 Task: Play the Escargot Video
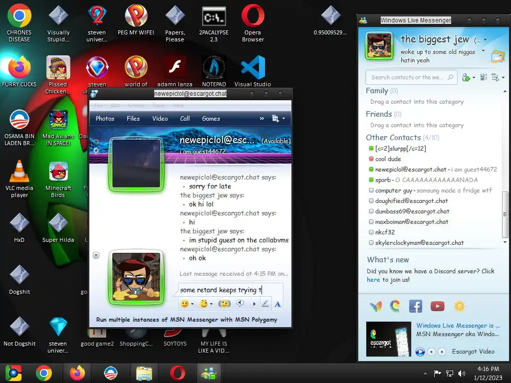[x=420, y=352]
